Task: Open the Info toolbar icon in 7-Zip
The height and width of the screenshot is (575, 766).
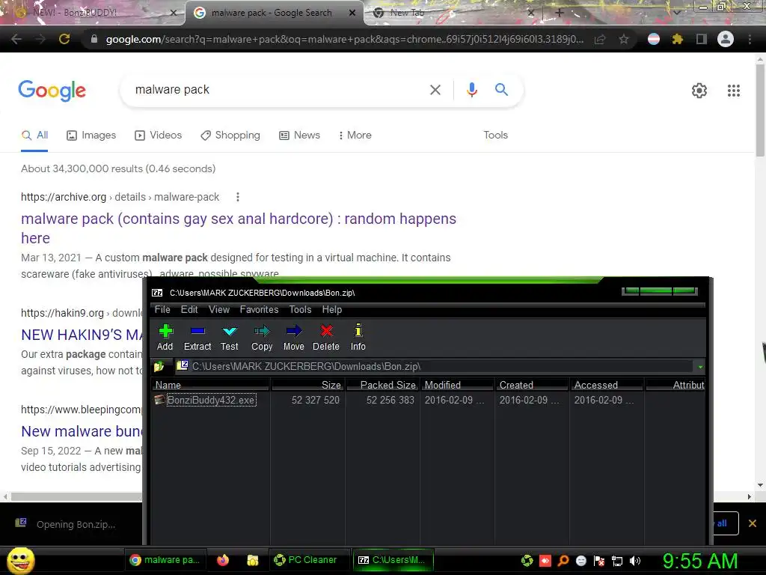Action: (x=358, y=338)
